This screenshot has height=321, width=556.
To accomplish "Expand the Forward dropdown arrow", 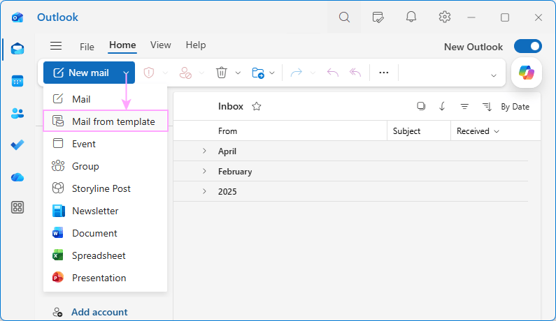I will (x=313, y=73).
